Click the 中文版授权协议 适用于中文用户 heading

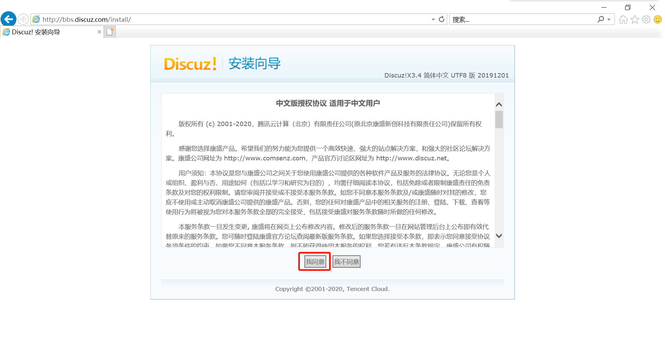pos(328,103)
